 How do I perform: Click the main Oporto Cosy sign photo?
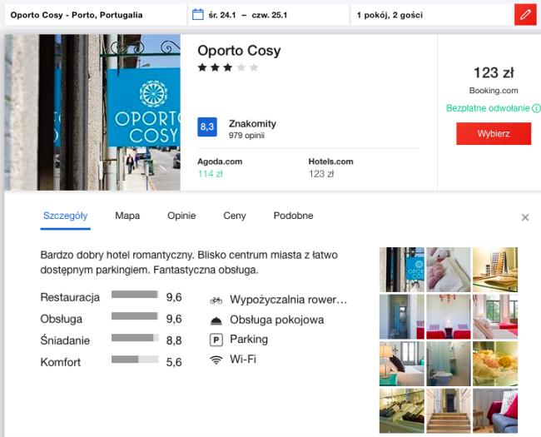tap(92, 112)
